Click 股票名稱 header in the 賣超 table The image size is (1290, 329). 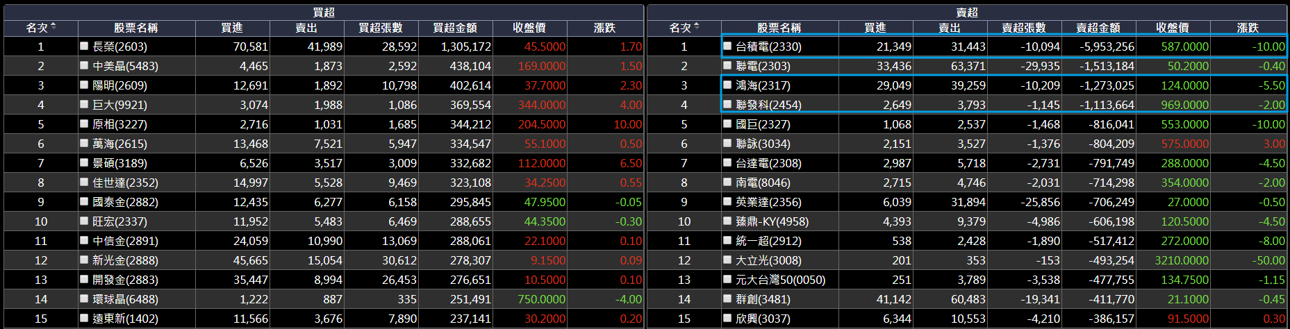point(779,28)
